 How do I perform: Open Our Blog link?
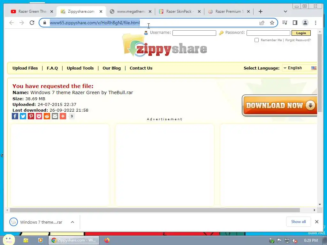(x=111, y=68)
